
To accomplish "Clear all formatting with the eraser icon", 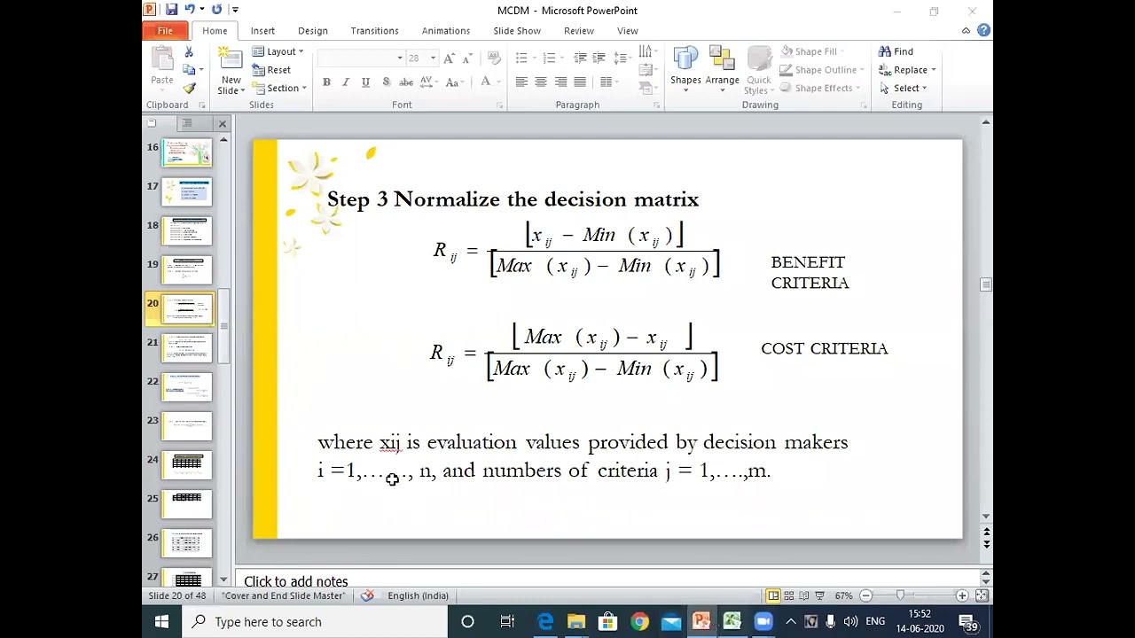I will pos(495,58).
